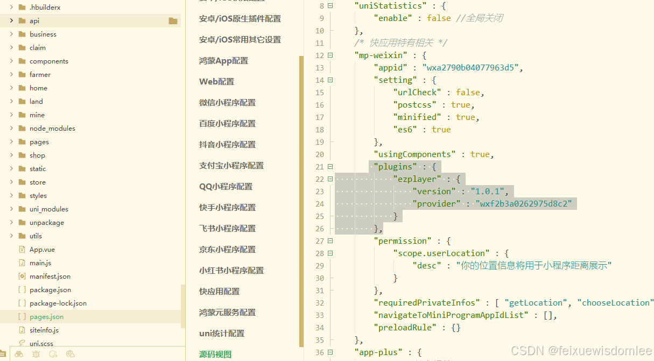Image resolution: width=654 pixels, height=361 pixels.
Task: Open 微信小程序配置 section
Action: click(228, 103)
